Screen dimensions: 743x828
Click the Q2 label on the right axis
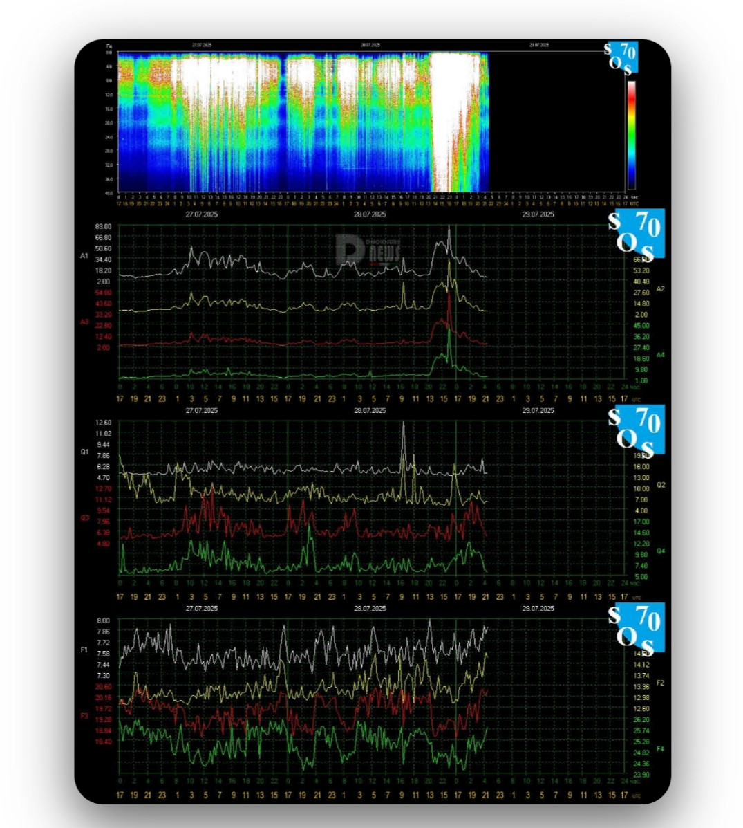click(x=660, y=485)
